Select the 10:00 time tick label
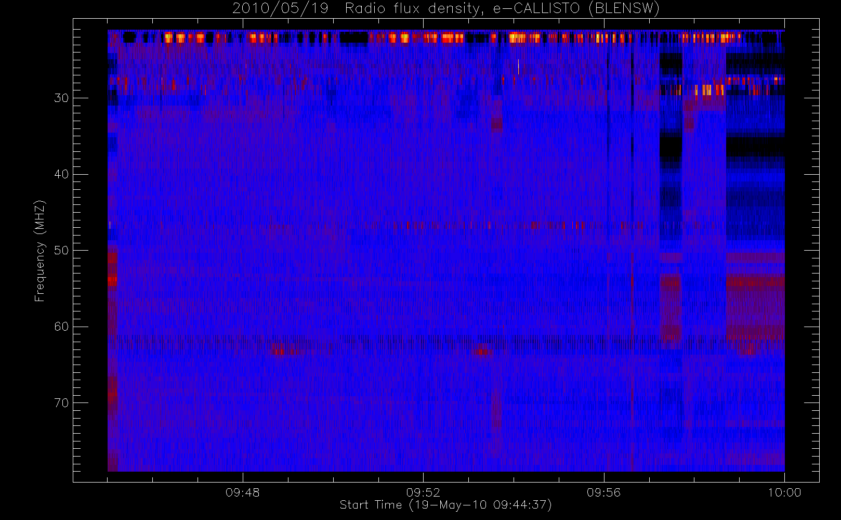Image resolution: width=841 pixels, height=520 pixels. 784,492
